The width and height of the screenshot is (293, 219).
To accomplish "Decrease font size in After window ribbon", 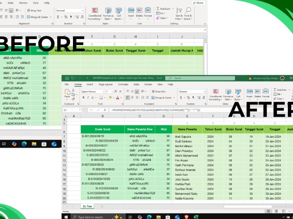I will click(x=120, y=91).
